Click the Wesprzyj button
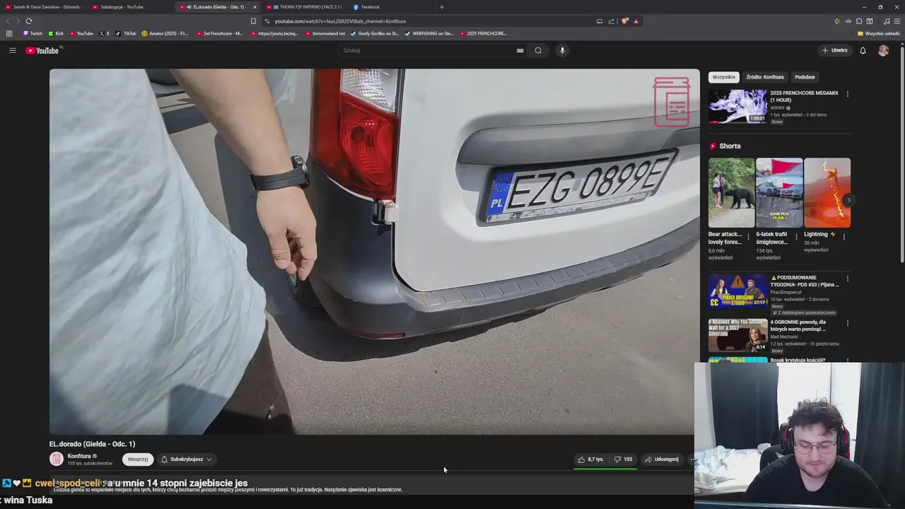905x509 pixels. 138,460
